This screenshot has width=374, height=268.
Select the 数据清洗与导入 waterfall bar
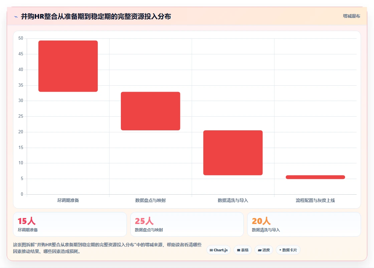(233, 153)
